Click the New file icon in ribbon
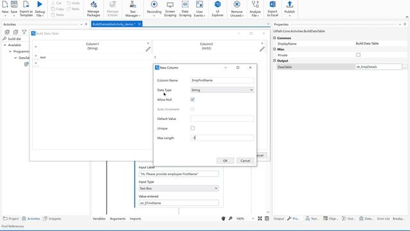410x231 pixels. pyautogui.click(x=5, y=4)
